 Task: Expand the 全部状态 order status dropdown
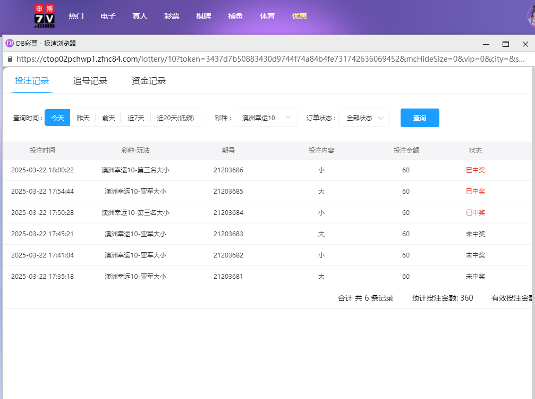click(364, 118)
